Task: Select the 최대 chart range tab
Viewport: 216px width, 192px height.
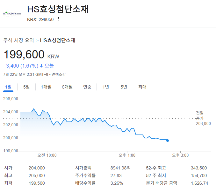Action: (142, 87)
